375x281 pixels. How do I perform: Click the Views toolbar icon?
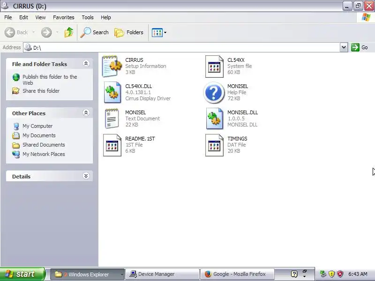(x=157, y=32)
